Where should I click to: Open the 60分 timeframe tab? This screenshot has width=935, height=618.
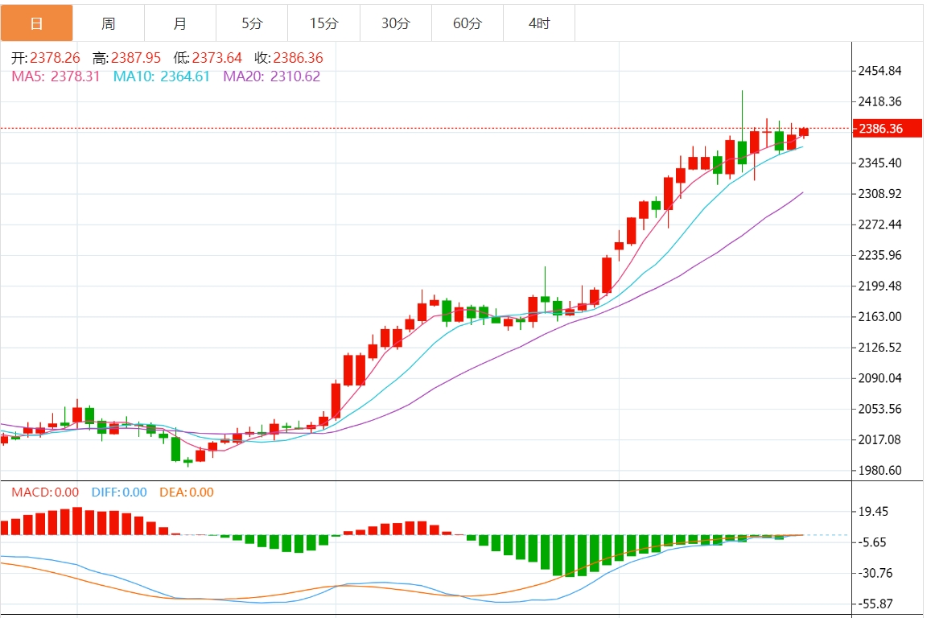click(x=467, y=23)
